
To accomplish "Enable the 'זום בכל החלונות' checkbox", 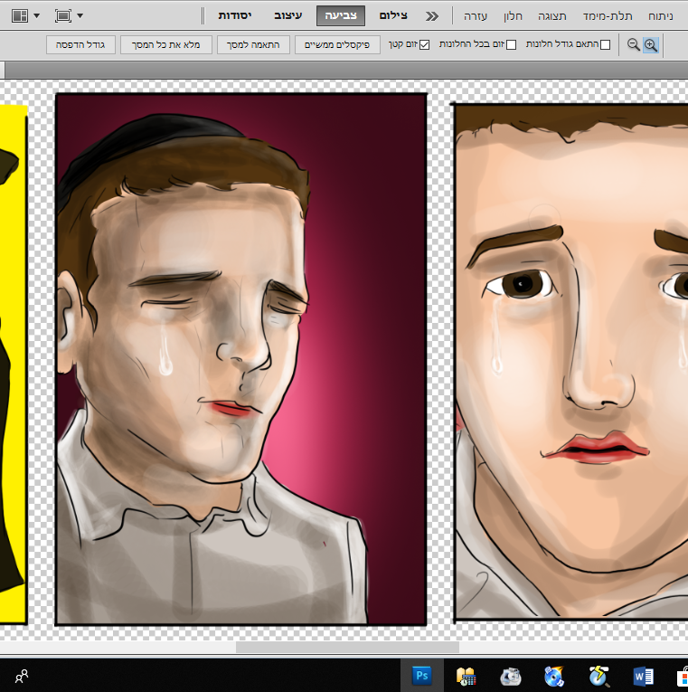I will click(512, 44).
